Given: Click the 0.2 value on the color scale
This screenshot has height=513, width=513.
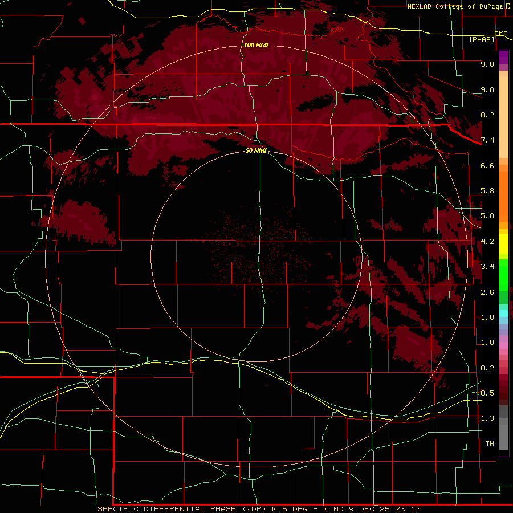Looking at the screenshot, I should (x=487, y=368).
